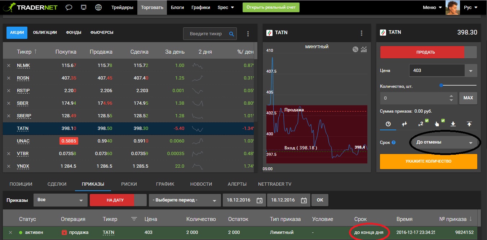Open the Срок 'До отмены' dropdown
Screen dimensions: 487x240
tap(444, 142)
